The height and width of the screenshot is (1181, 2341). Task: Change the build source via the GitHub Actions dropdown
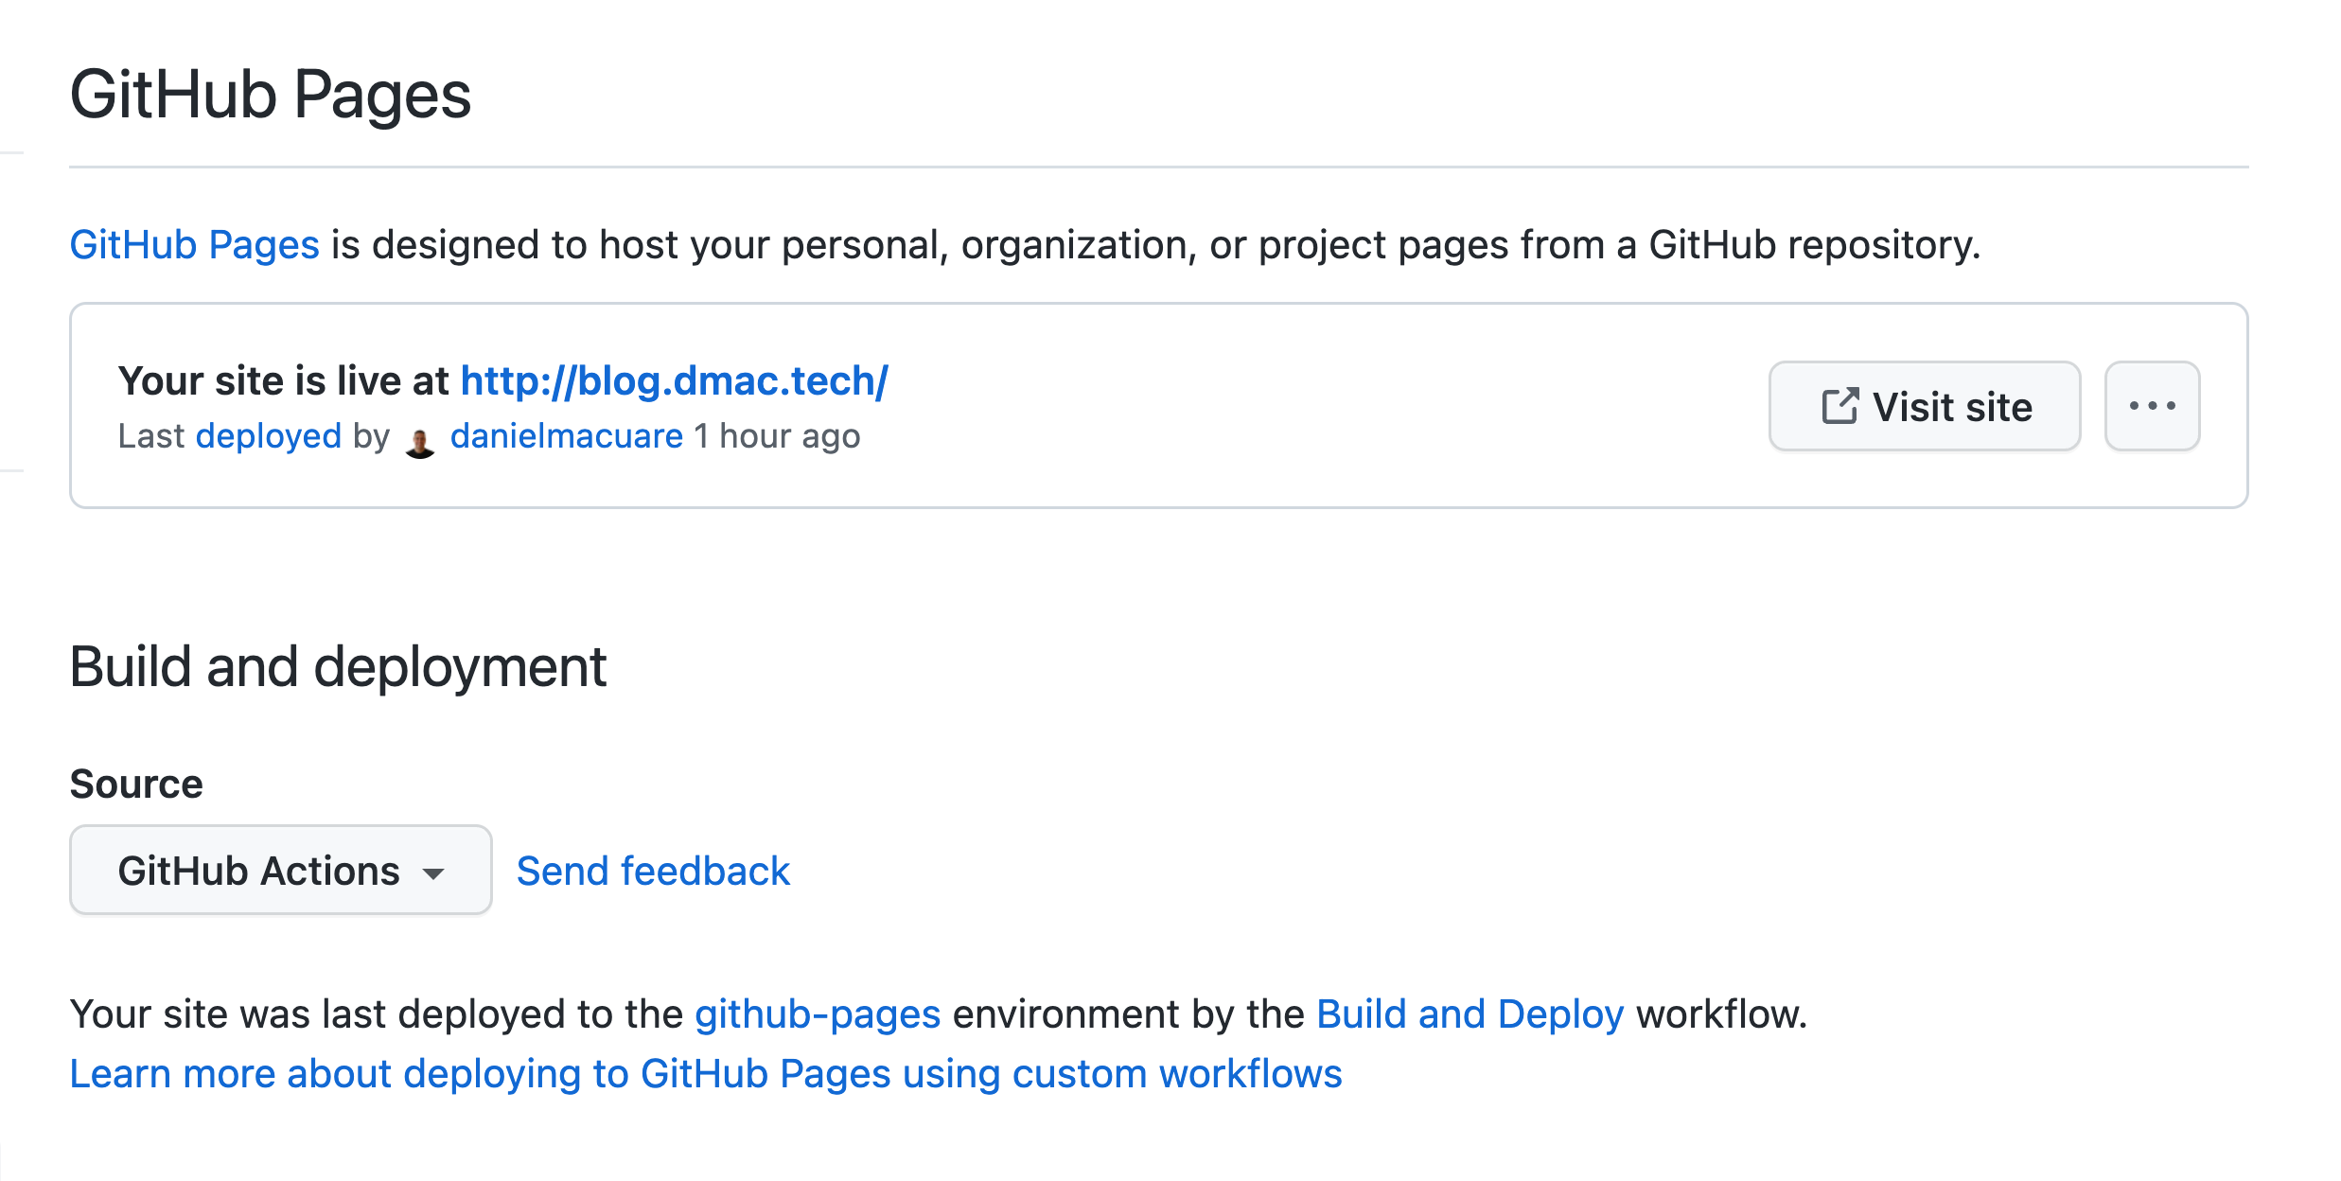pos(278,870)
